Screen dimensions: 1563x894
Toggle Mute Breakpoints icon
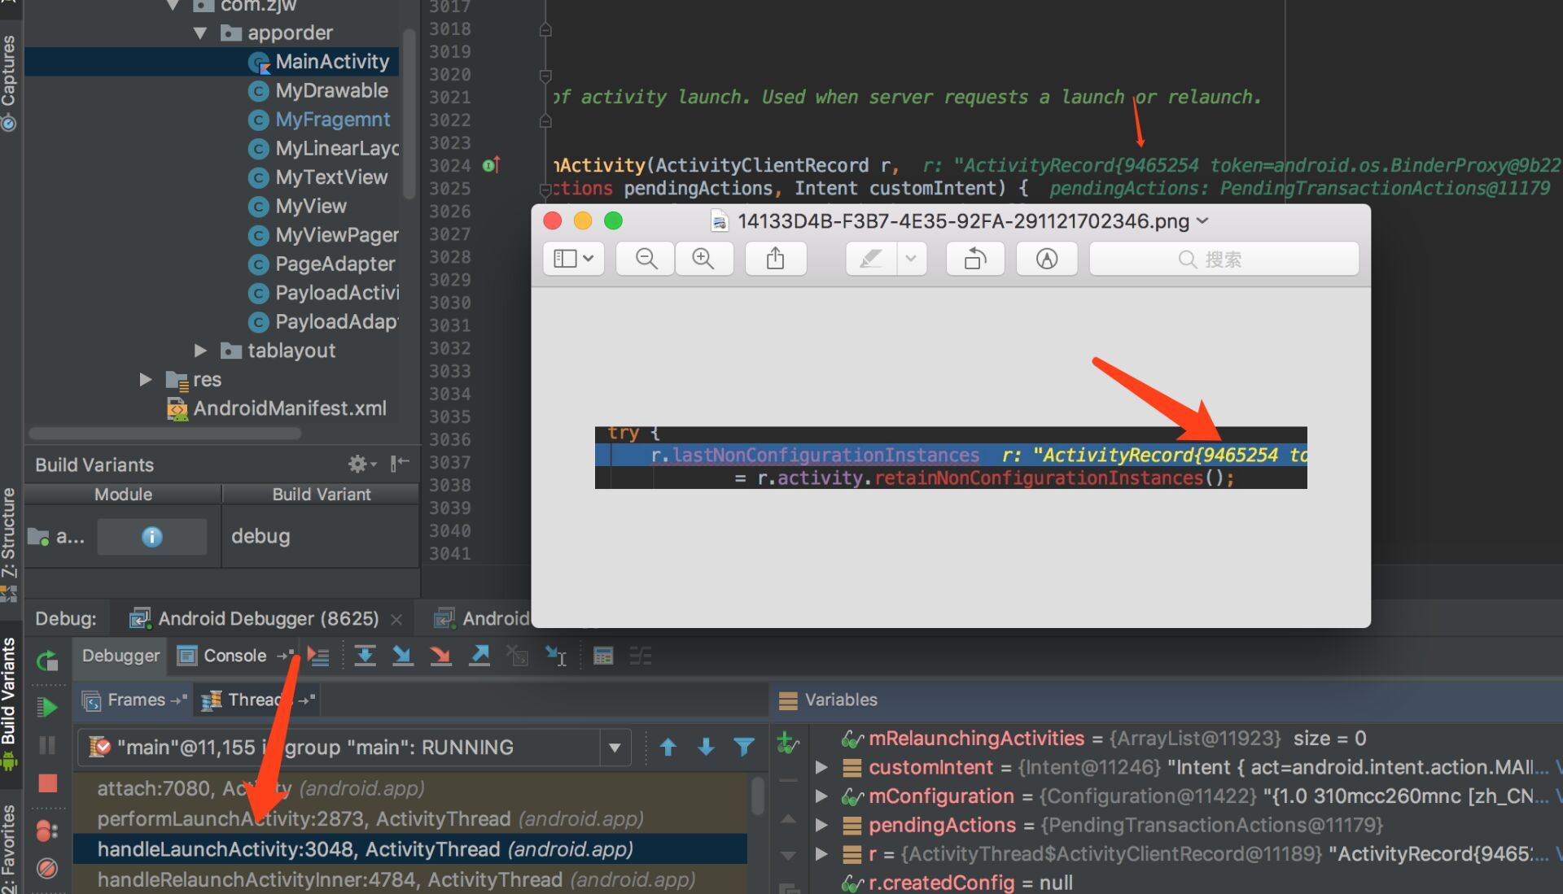tap(48, 868)
